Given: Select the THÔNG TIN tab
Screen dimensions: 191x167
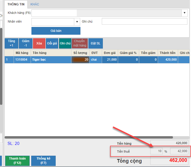Looking at the screenshot, I should point(16,4).
